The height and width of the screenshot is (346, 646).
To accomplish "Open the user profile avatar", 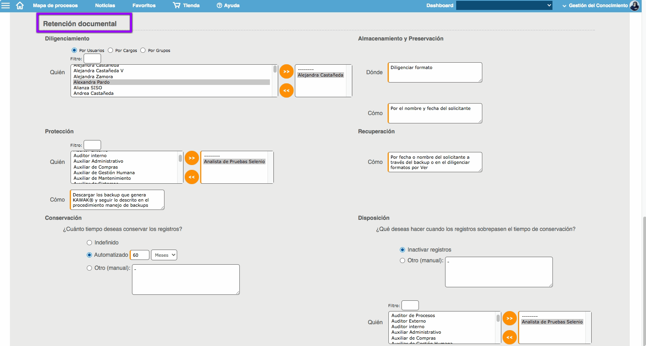I will [x=635, y=6].
